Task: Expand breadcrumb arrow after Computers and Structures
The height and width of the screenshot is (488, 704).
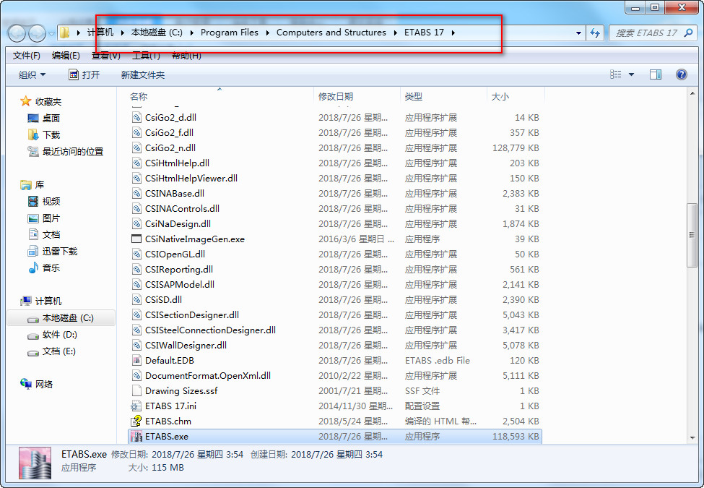Action: coord(395,33)
